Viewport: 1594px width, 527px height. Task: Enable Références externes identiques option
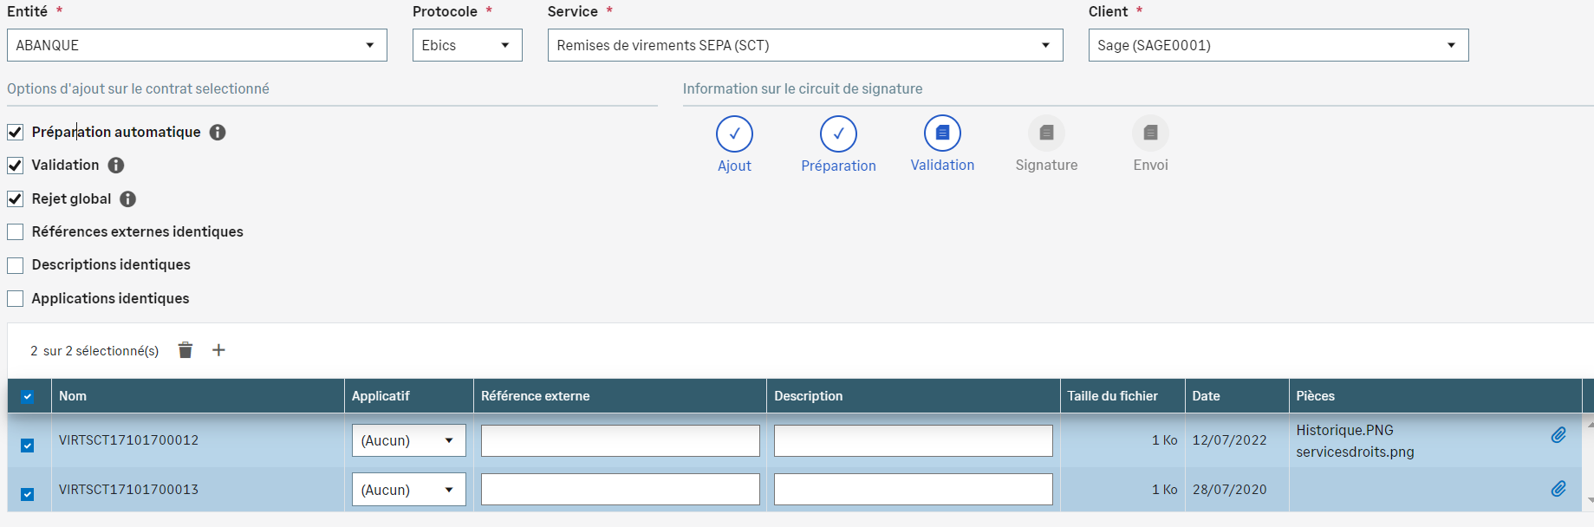[x=16, y=232]
